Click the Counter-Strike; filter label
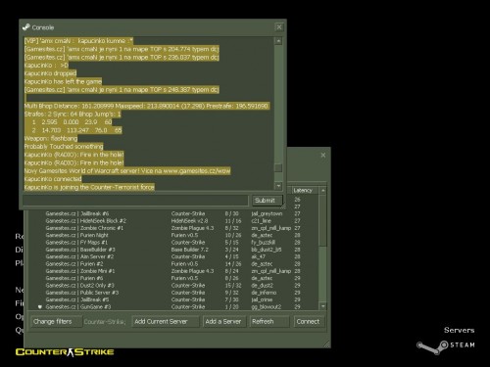This screenshot has height=367, width=490. click(104, 322)
